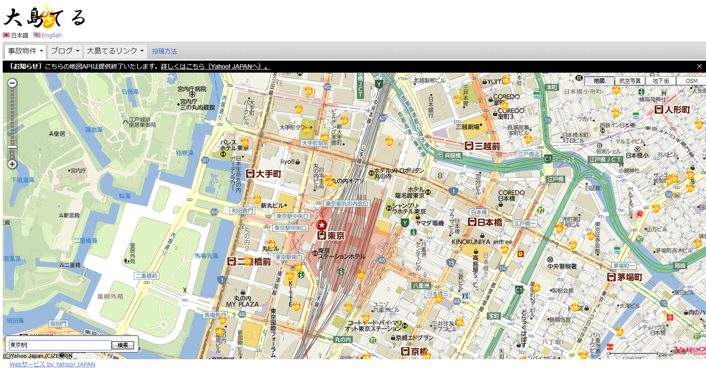Click the flame marker near 長瀬産業本町ビル
This screenshot has height=373, width=706.
(x=528, y=139)
